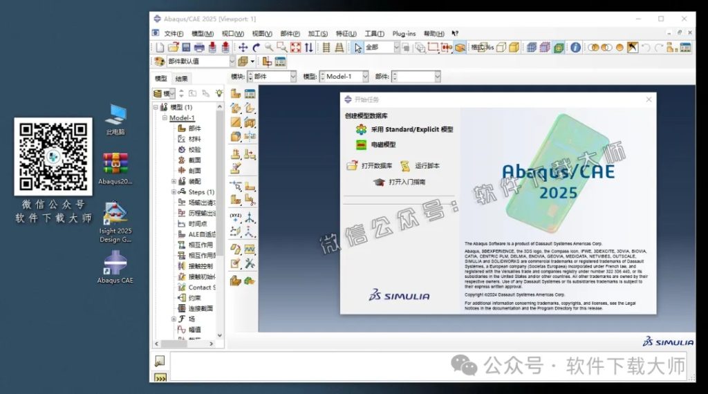Click the model tree horizontal scrollbar

coord(184,344)
